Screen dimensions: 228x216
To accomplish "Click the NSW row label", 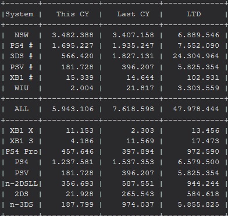I will click(x=22, y=35).
